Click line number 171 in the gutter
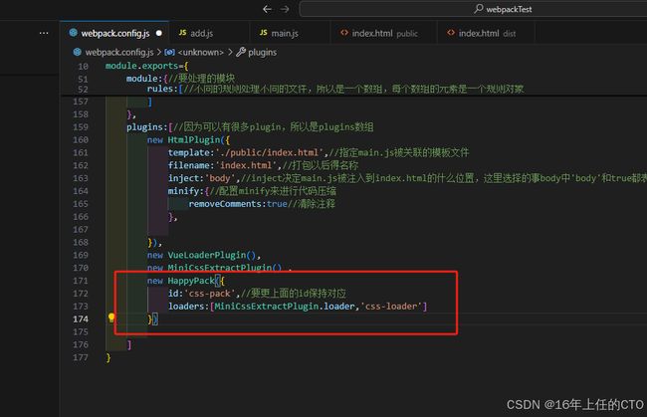The image size is (647, 417). [x=81, y=281]
